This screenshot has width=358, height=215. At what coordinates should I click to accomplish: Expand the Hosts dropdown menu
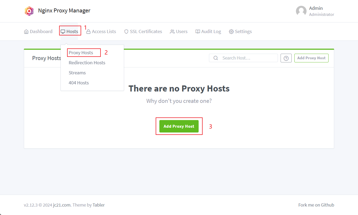click(69, 31)
